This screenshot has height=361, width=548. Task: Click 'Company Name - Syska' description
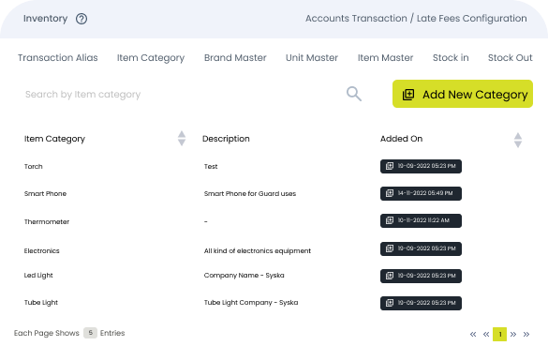244,276
